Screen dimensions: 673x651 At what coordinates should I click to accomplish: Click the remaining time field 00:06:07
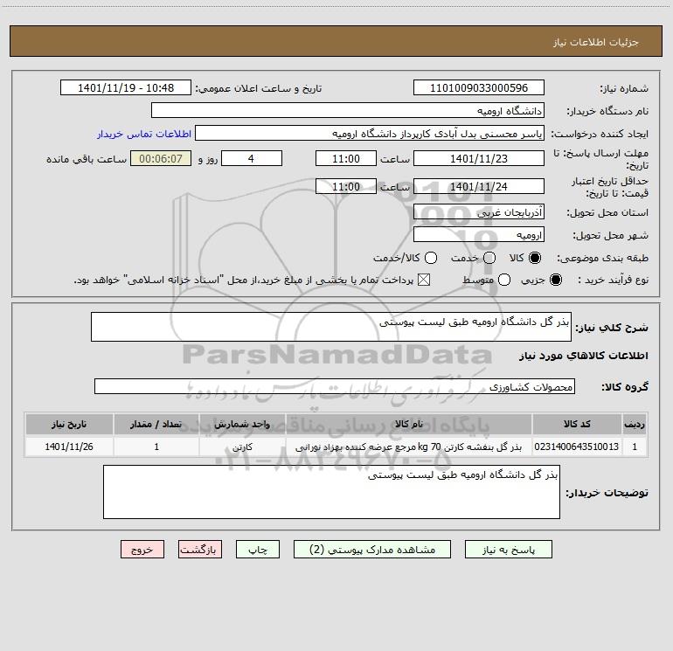pos(161,158)
